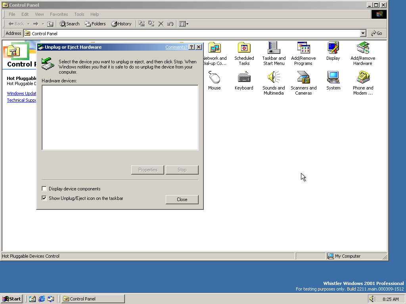Open the Add/Remove Programs icon
The height and width of the screenshot is (304, 406).
303,54
